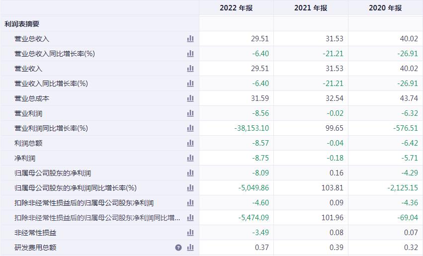Select the 2022 年报 column header

(236, 8)
